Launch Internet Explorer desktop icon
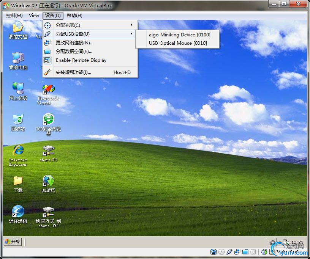This screenshot has height=259, width=310. 18,155
